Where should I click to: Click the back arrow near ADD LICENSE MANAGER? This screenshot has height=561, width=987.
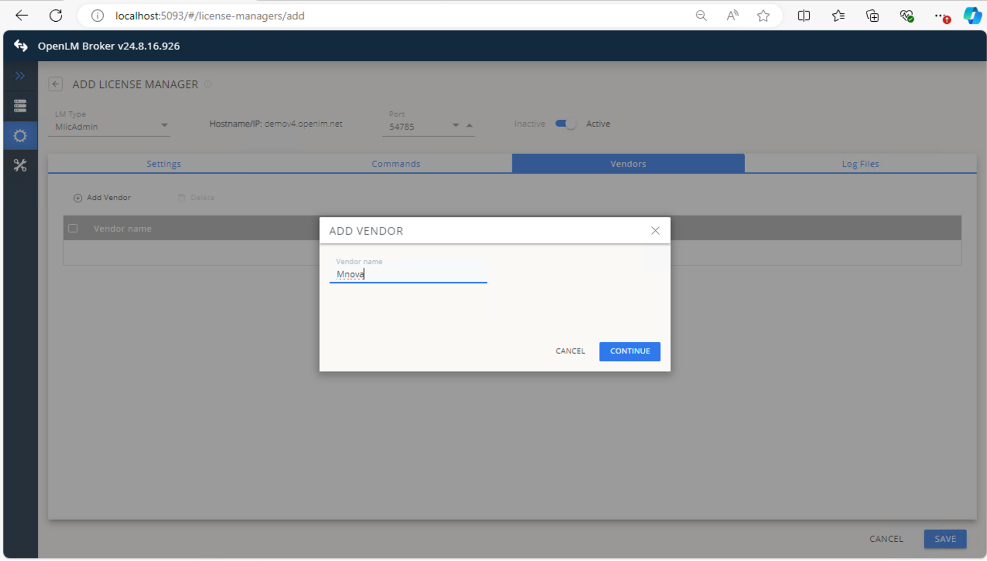coord(55,84)
